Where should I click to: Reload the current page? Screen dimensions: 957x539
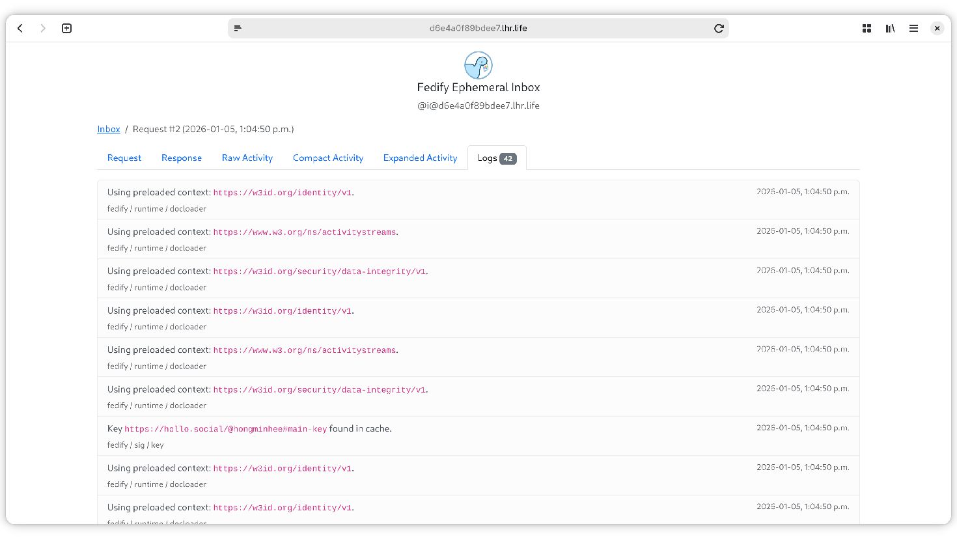(719, 28)
